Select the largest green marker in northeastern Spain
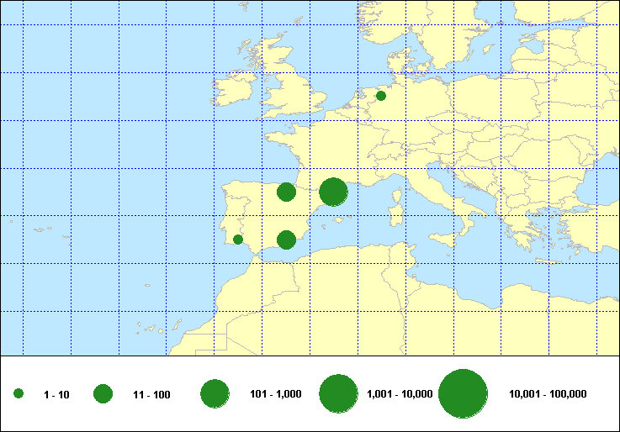 [334, 192]
